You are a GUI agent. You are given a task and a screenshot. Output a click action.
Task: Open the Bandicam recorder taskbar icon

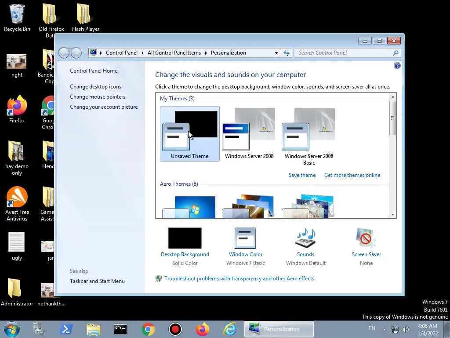(x=175, y=329)
